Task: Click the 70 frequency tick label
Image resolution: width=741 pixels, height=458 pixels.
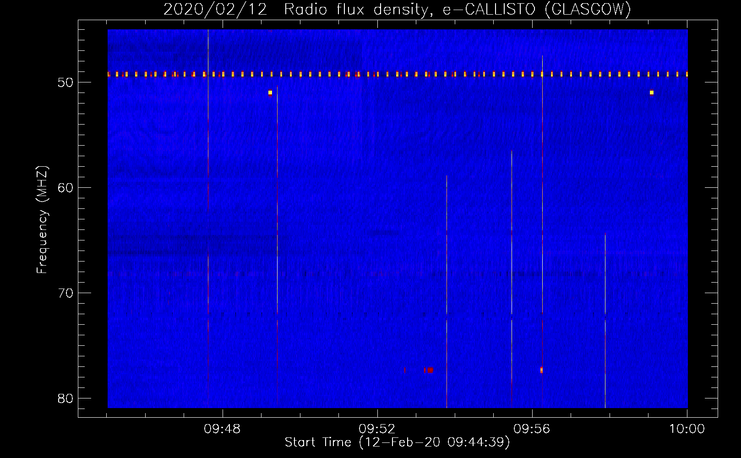Action: tap(66, 293)
